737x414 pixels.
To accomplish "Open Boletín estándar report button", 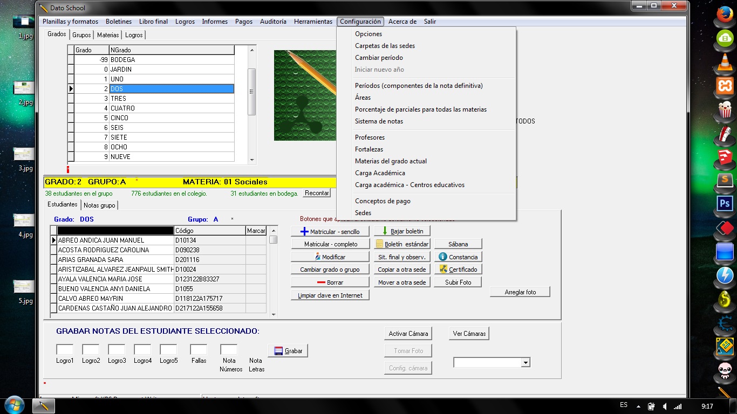I will pyautogui.click(x=402, y=244).
